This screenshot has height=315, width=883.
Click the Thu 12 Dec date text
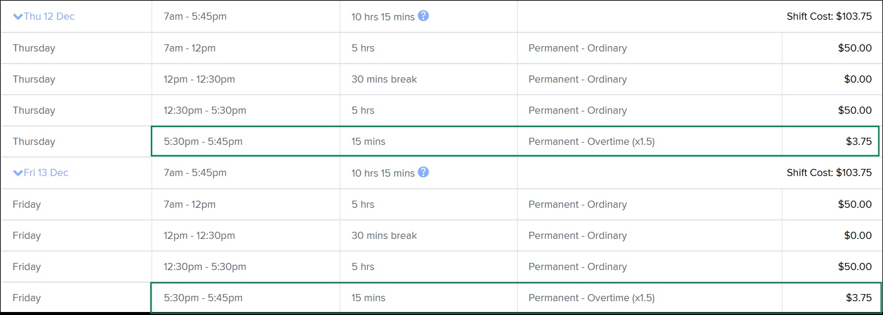[x=49, y=17]
